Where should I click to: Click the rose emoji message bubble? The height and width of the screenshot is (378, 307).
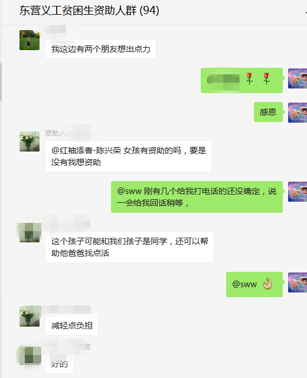[x=241, y=80]
